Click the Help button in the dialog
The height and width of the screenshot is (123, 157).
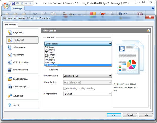point(146,115)
